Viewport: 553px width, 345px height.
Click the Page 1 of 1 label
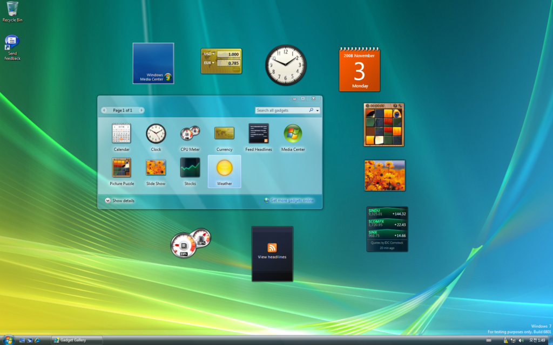(x=123, y=110)
